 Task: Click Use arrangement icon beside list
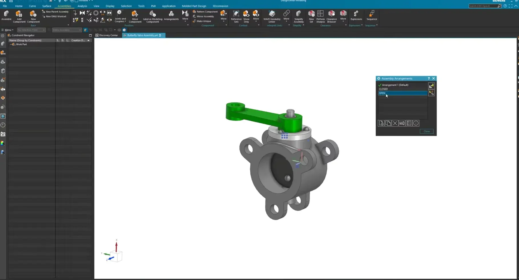tap(431, 86)
